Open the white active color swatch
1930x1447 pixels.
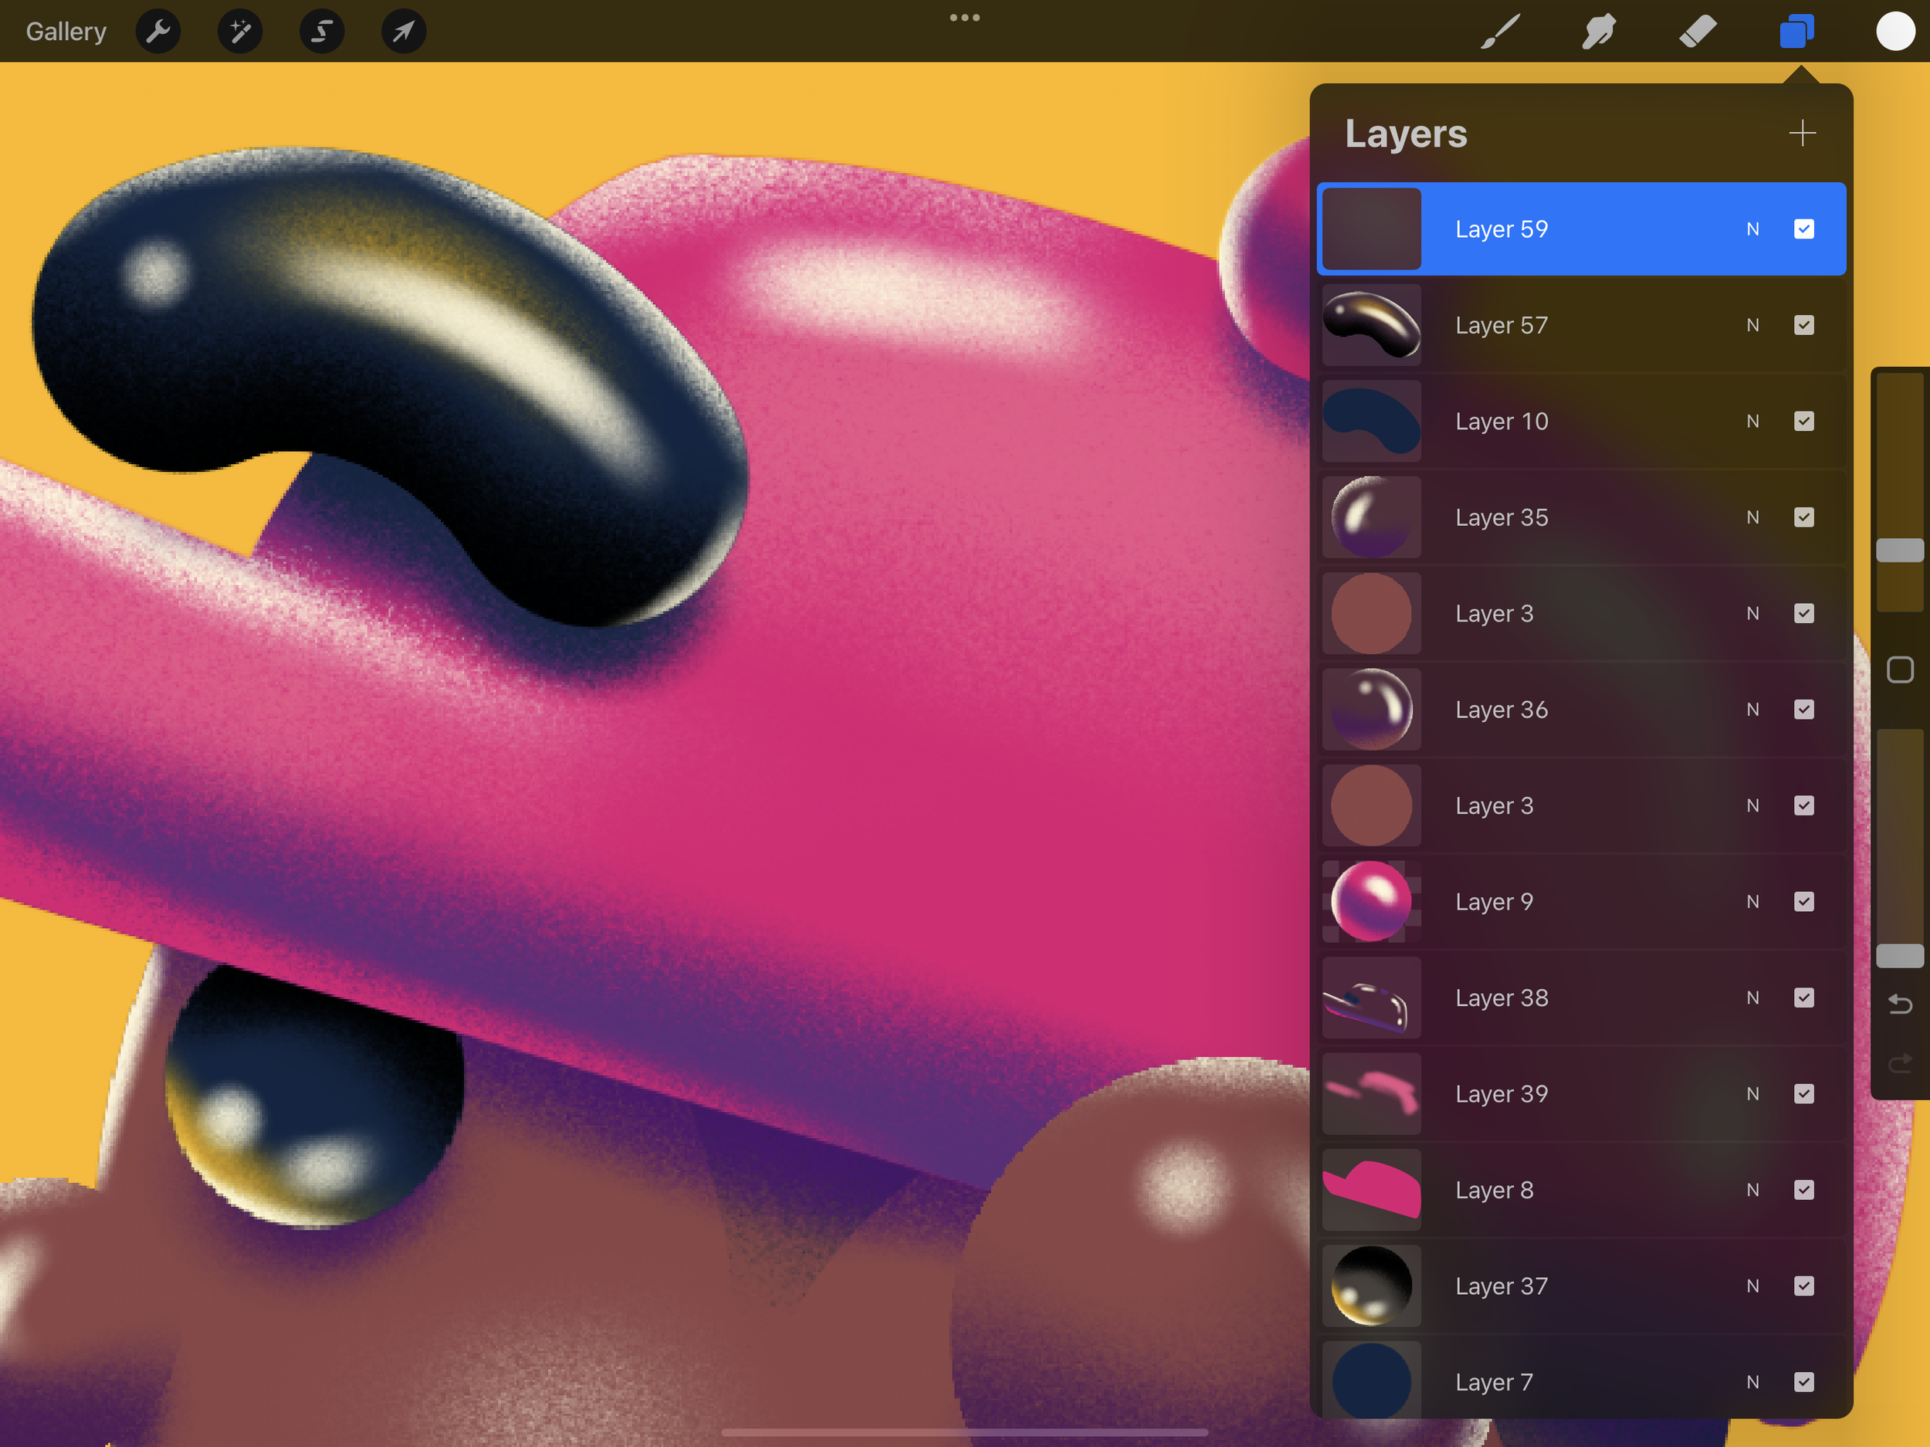pyautogui.click(x=1895, y=32)
